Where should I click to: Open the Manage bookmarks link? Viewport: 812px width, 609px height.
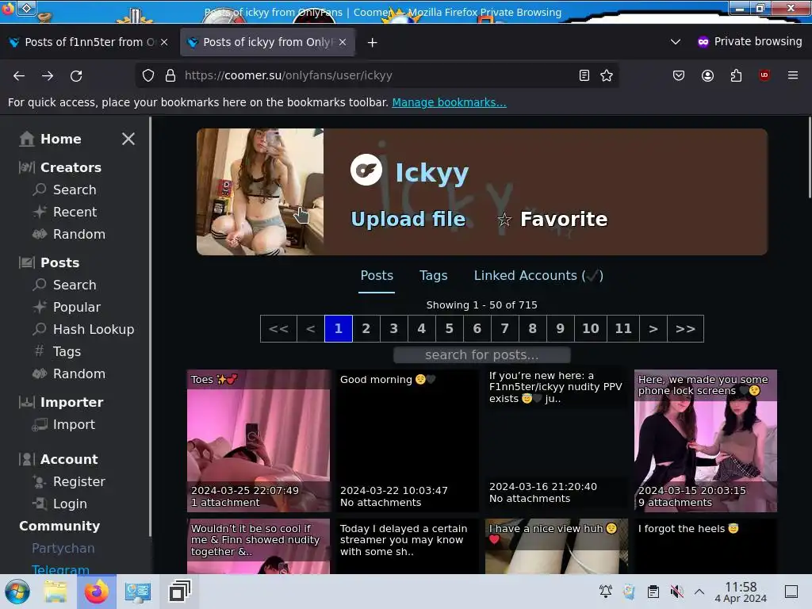(x=449, y=102)
